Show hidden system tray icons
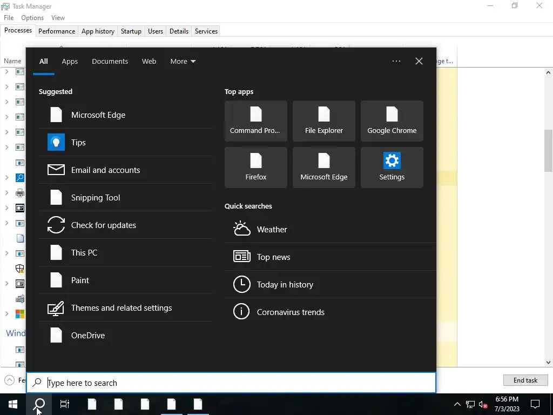The height and width of the screenshot is (415, 553). (x=457, y=404)
